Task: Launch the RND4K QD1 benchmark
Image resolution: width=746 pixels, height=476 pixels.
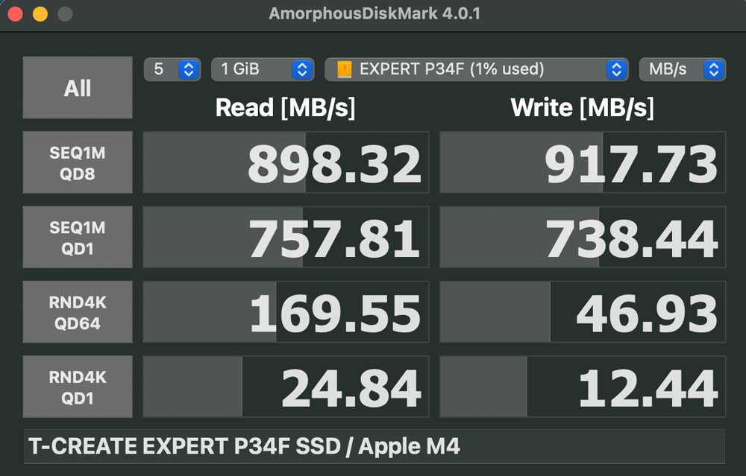Action: tap(78, 386)
